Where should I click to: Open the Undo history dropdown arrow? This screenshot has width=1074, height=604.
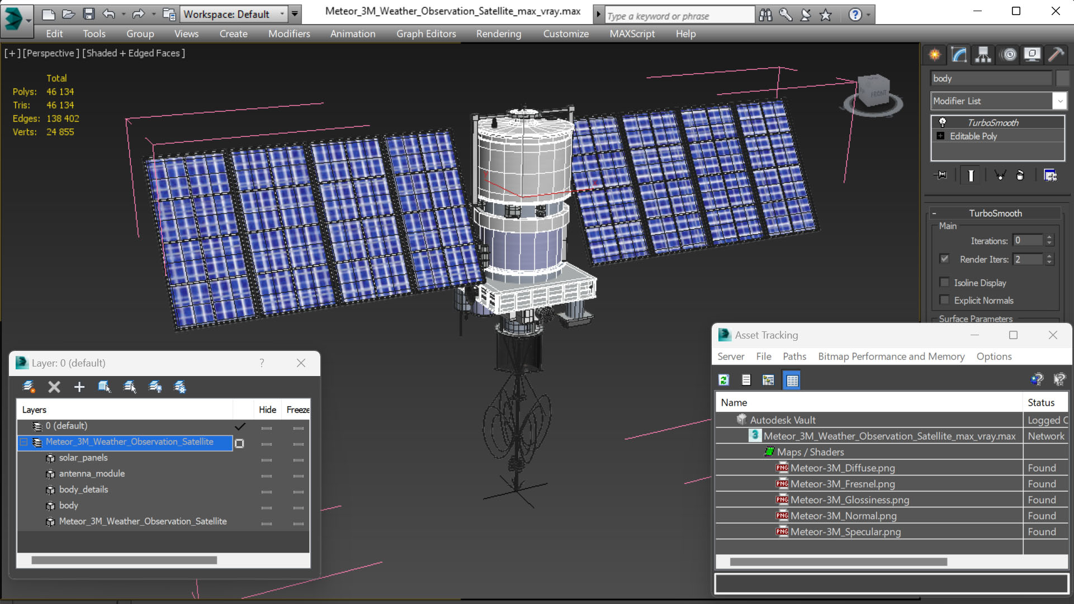click(124, 14)
